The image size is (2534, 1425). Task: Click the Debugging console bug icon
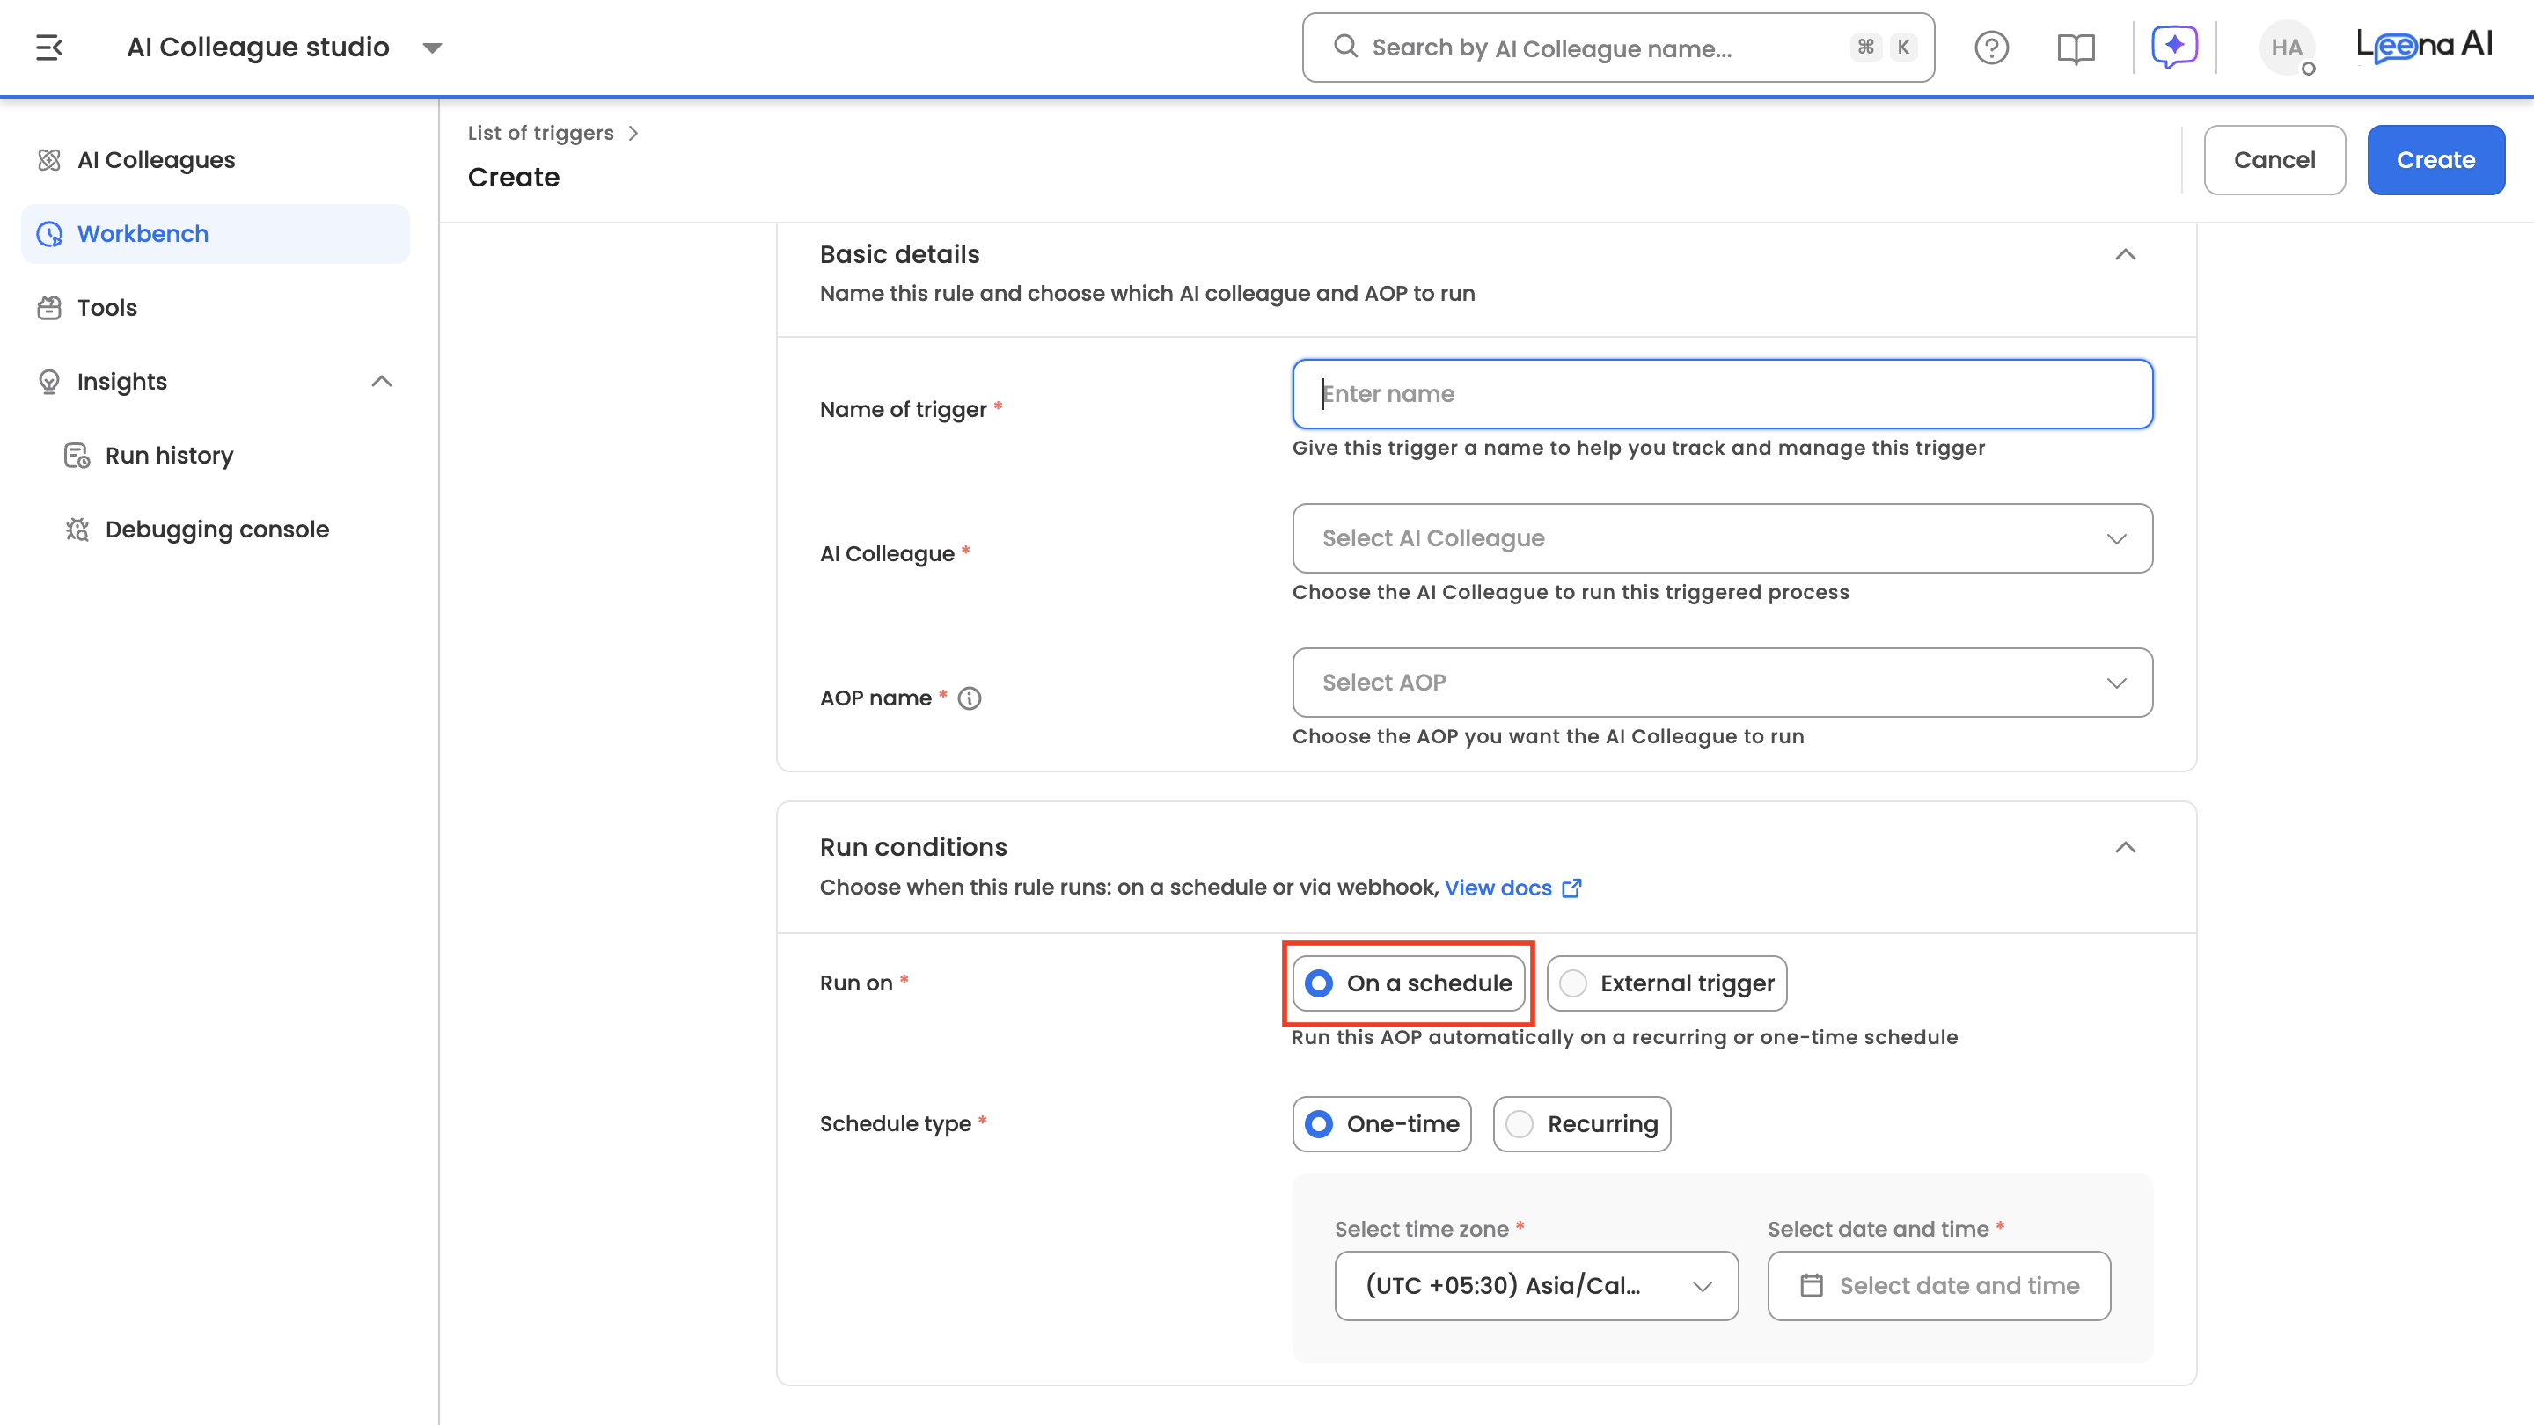pyautogui.click(x=77, y=529)
